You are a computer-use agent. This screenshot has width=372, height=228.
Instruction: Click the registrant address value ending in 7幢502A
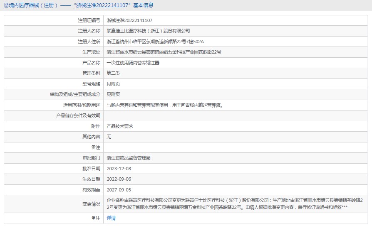(x=155, y=42)
